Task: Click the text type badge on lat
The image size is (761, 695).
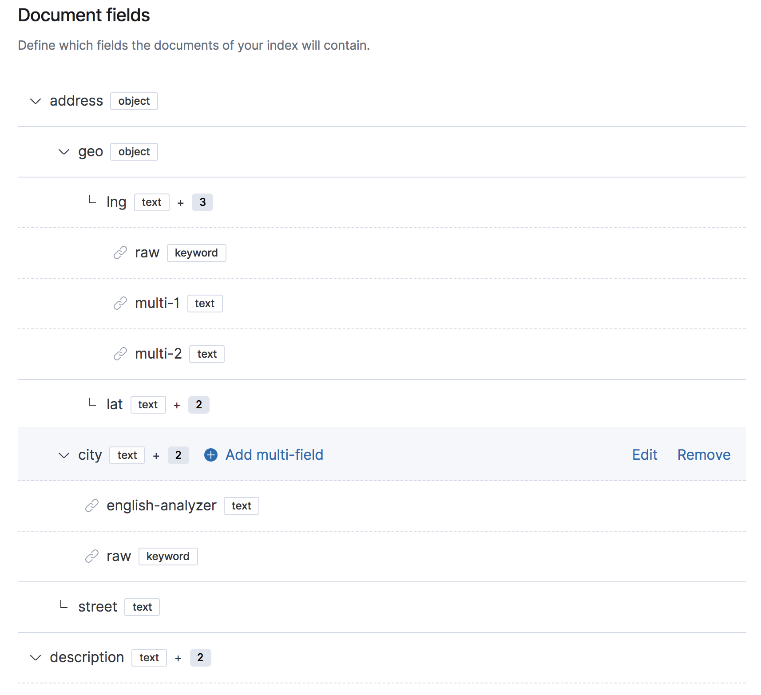Action: click(148, 405)
